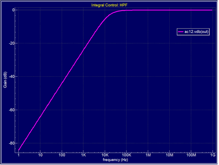Click the -60 gain axis tick label
The height and width of the screenshot is (165, 219).
pyautogui.click(x=12, y=110)
